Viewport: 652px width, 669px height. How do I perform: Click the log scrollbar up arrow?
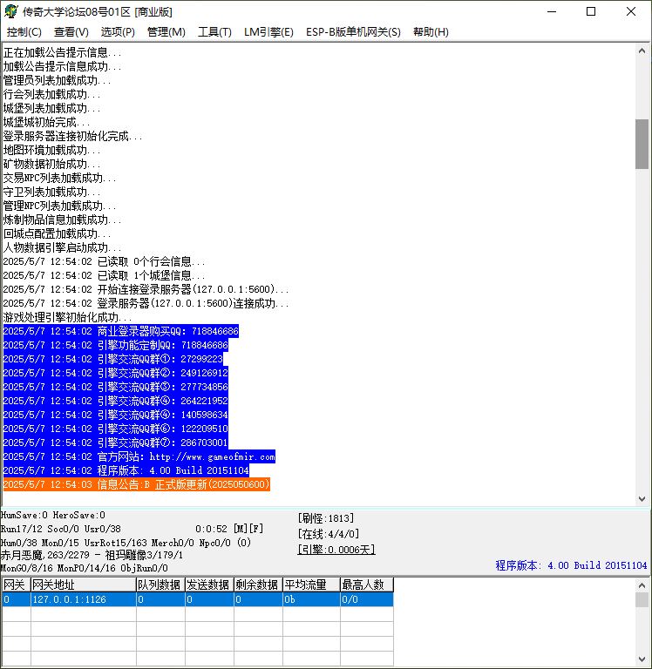point(642,51)
